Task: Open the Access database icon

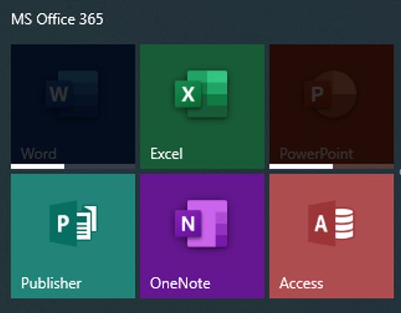Action: point(331,224)
